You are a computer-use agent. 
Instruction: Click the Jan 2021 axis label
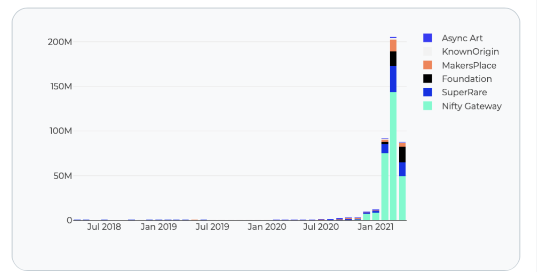(x=376, y=227)
